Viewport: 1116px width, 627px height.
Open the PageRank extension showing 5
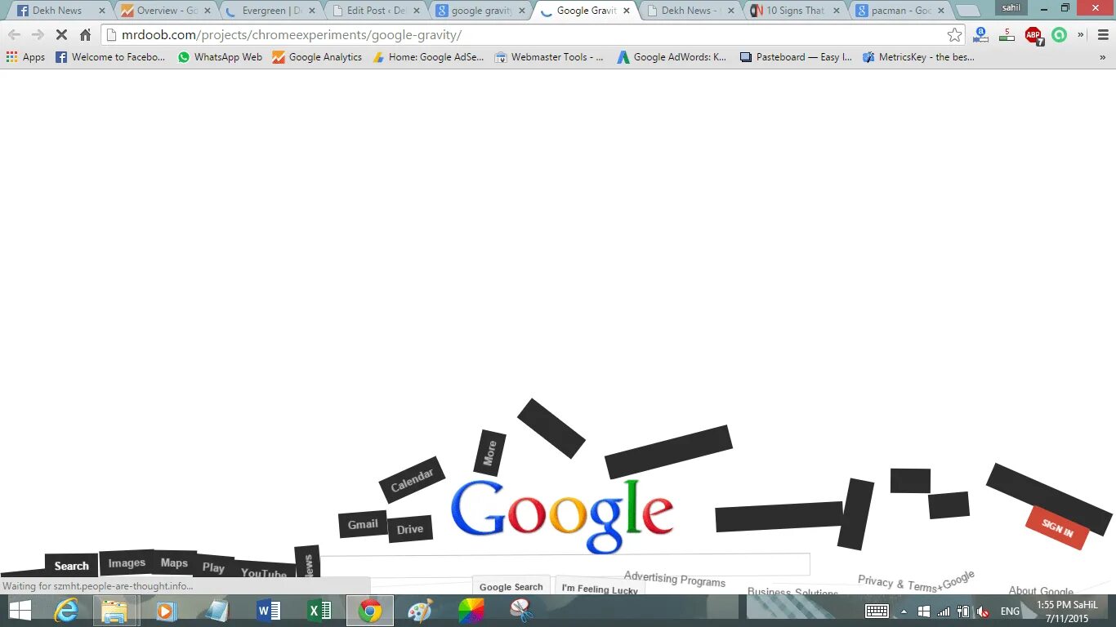[1007, 35]
